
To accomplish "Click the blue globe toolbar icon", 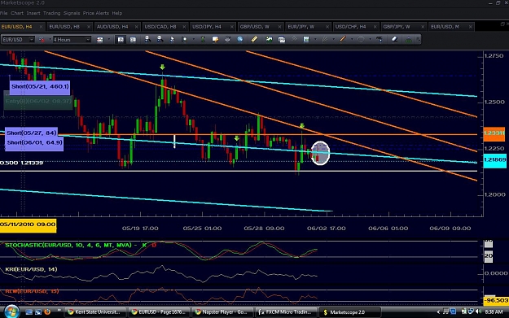I will [x=240, y=40].
